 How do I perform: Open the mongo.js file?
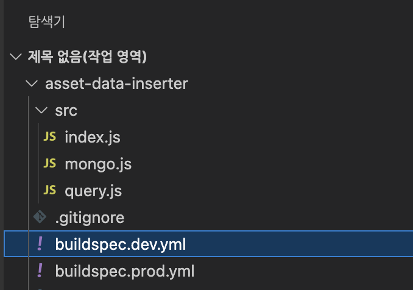tap(97, 164)
